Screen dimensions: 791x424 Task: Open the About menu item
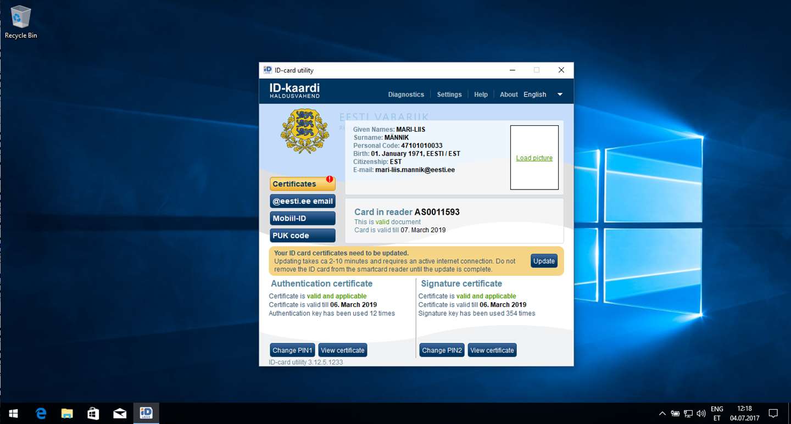pos(509,94)
